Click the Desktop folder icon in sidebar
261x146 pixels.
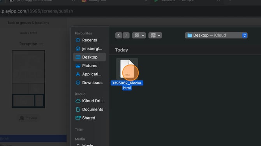coord(78,57)
